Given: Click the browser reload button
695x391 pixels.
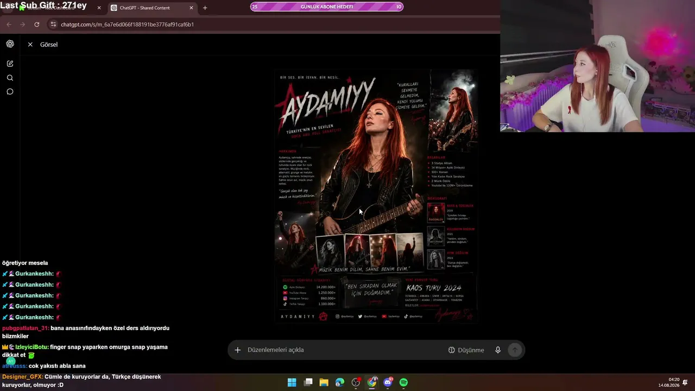Looking at the screenshot, I should pyautogui.click(x=36, y=24).
